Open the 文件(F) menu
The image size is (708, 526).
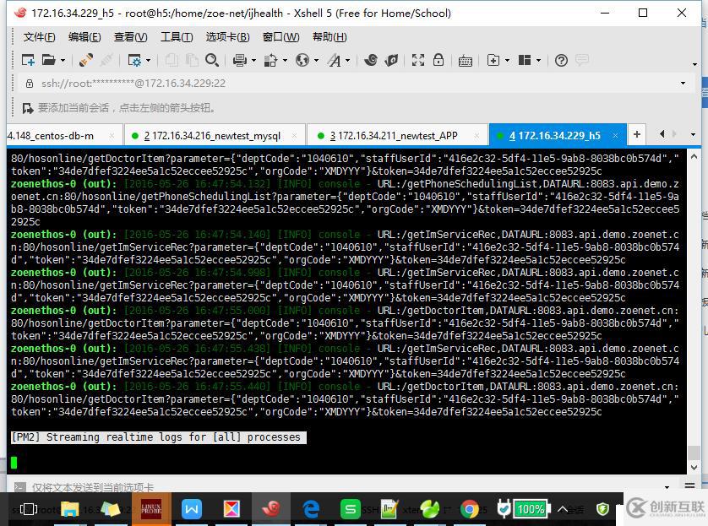39,37
